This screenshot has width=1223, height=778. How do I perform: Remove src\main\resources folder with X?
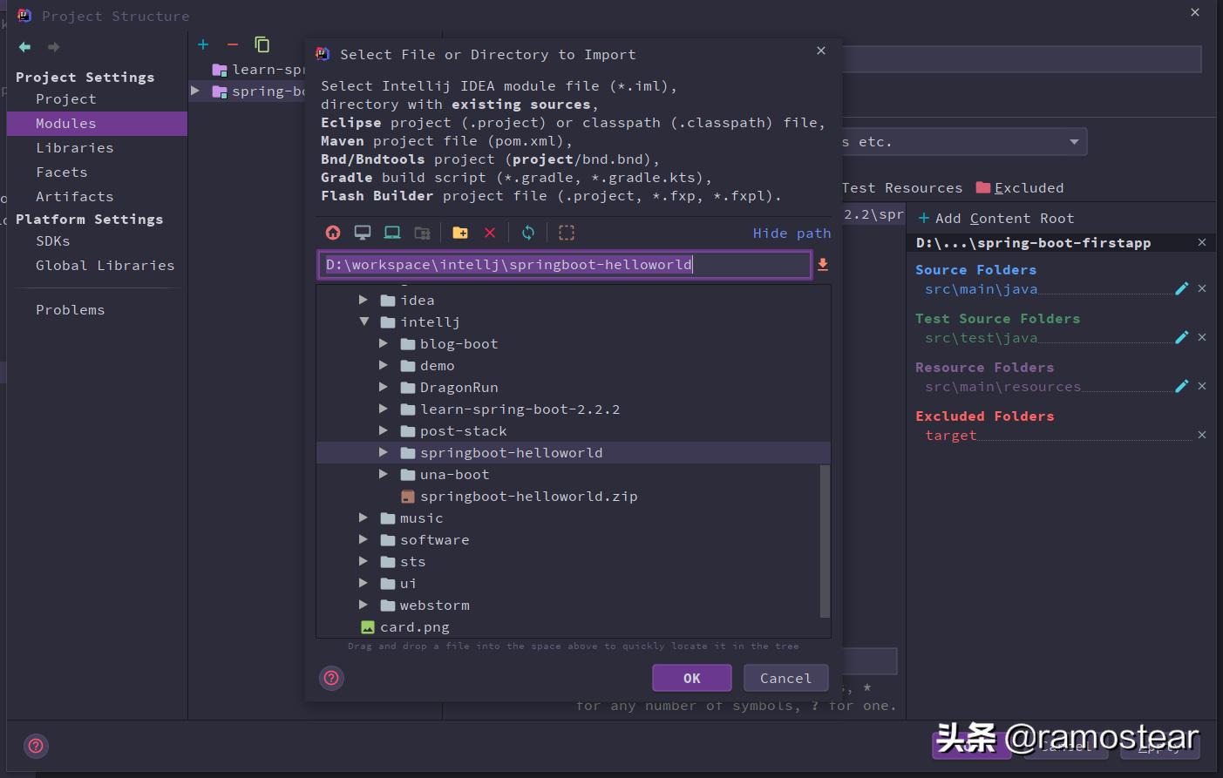coord(1202,386)
